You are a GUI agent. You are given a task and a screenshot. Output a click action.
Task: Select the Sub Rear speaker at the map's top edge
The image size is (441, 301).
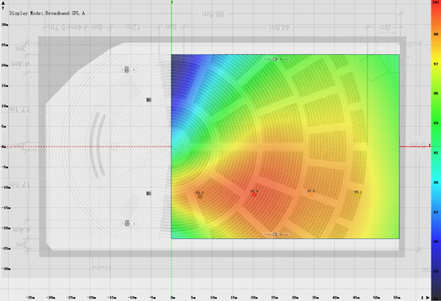275,59
